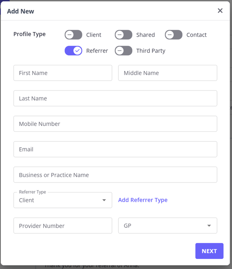Click the Add New dialog title

coord(20,11)
